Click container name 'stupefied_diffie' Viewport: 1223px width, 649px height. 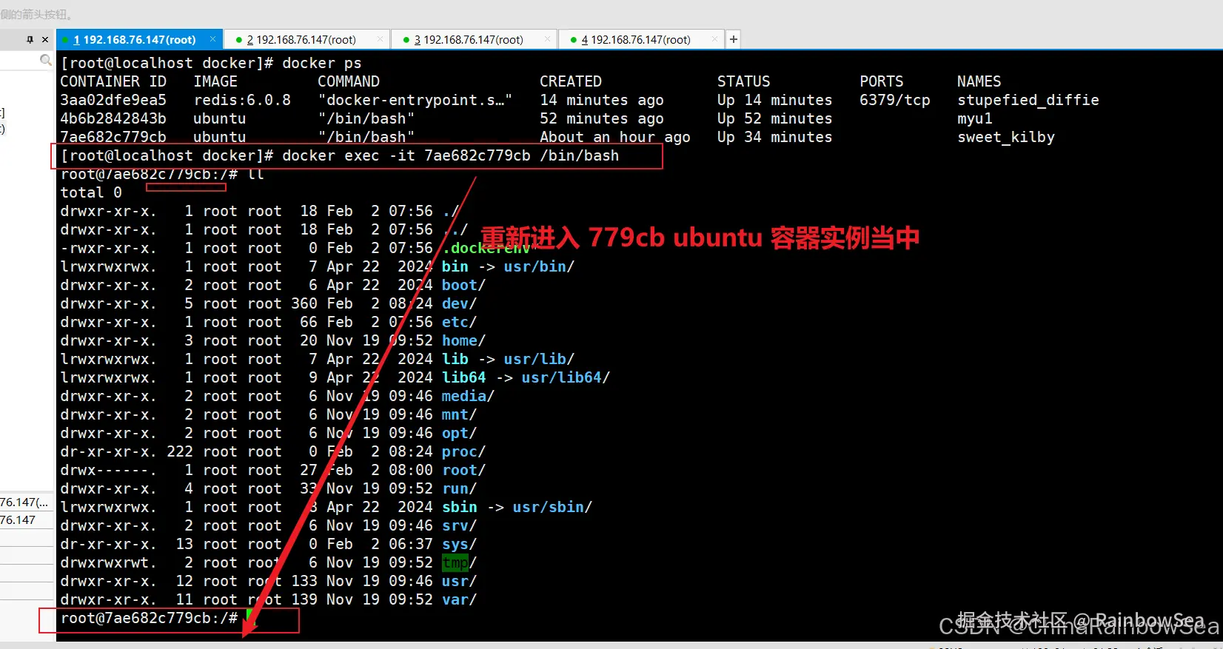1028,100
